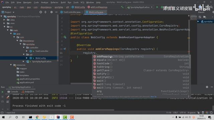
Task: Choose getClass() completion suggestion
Action: [x=141, y=70]
